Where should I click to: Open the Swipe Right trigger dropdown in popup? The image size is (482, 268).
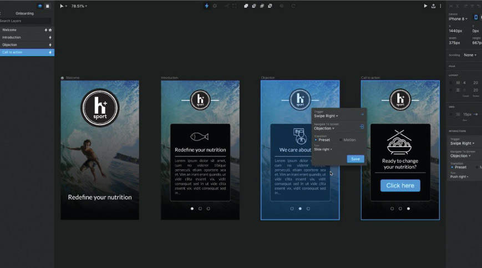[326, 116]
